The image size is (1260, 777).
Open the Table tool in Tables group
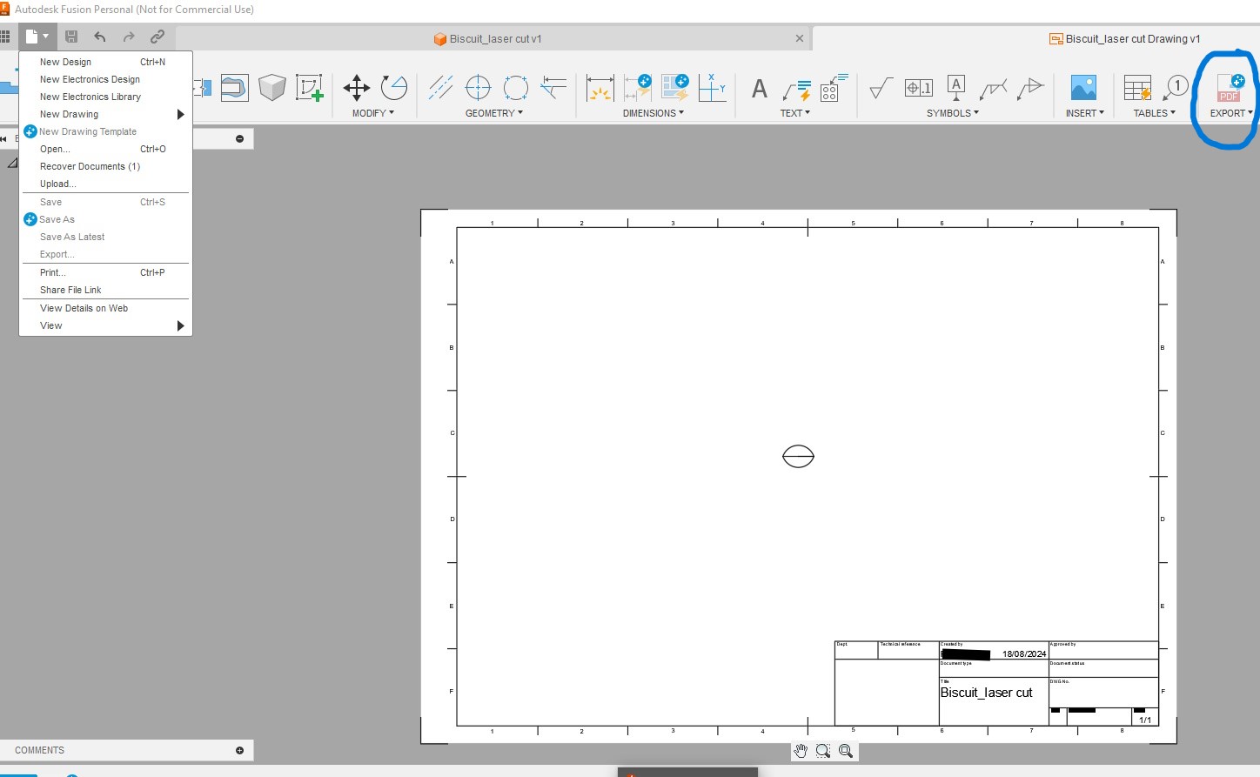pos(1136,87)
